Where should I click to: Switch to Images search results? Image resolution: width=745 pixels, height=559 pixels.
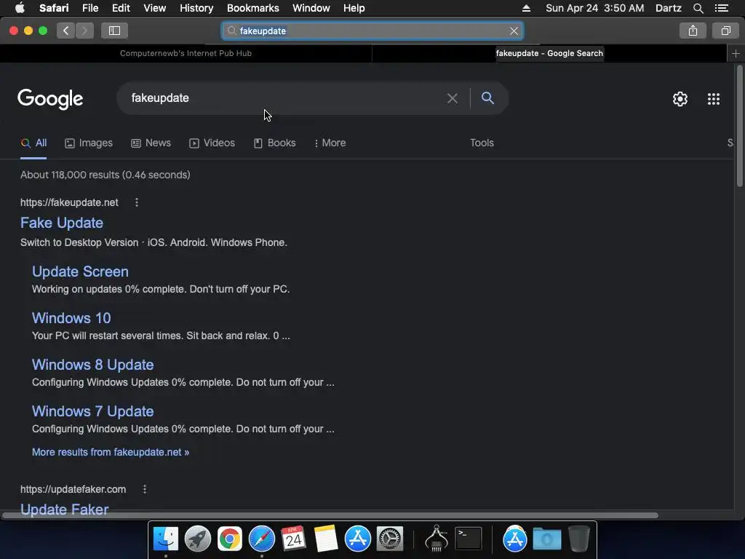pyautogui.click(x=89, y=143)
